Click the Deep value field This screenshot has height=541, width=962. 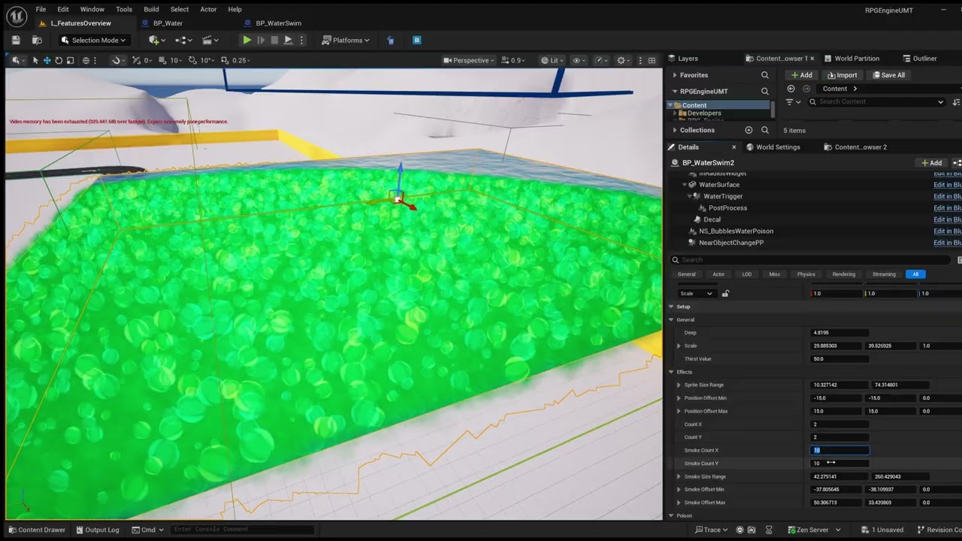(839, 333)
